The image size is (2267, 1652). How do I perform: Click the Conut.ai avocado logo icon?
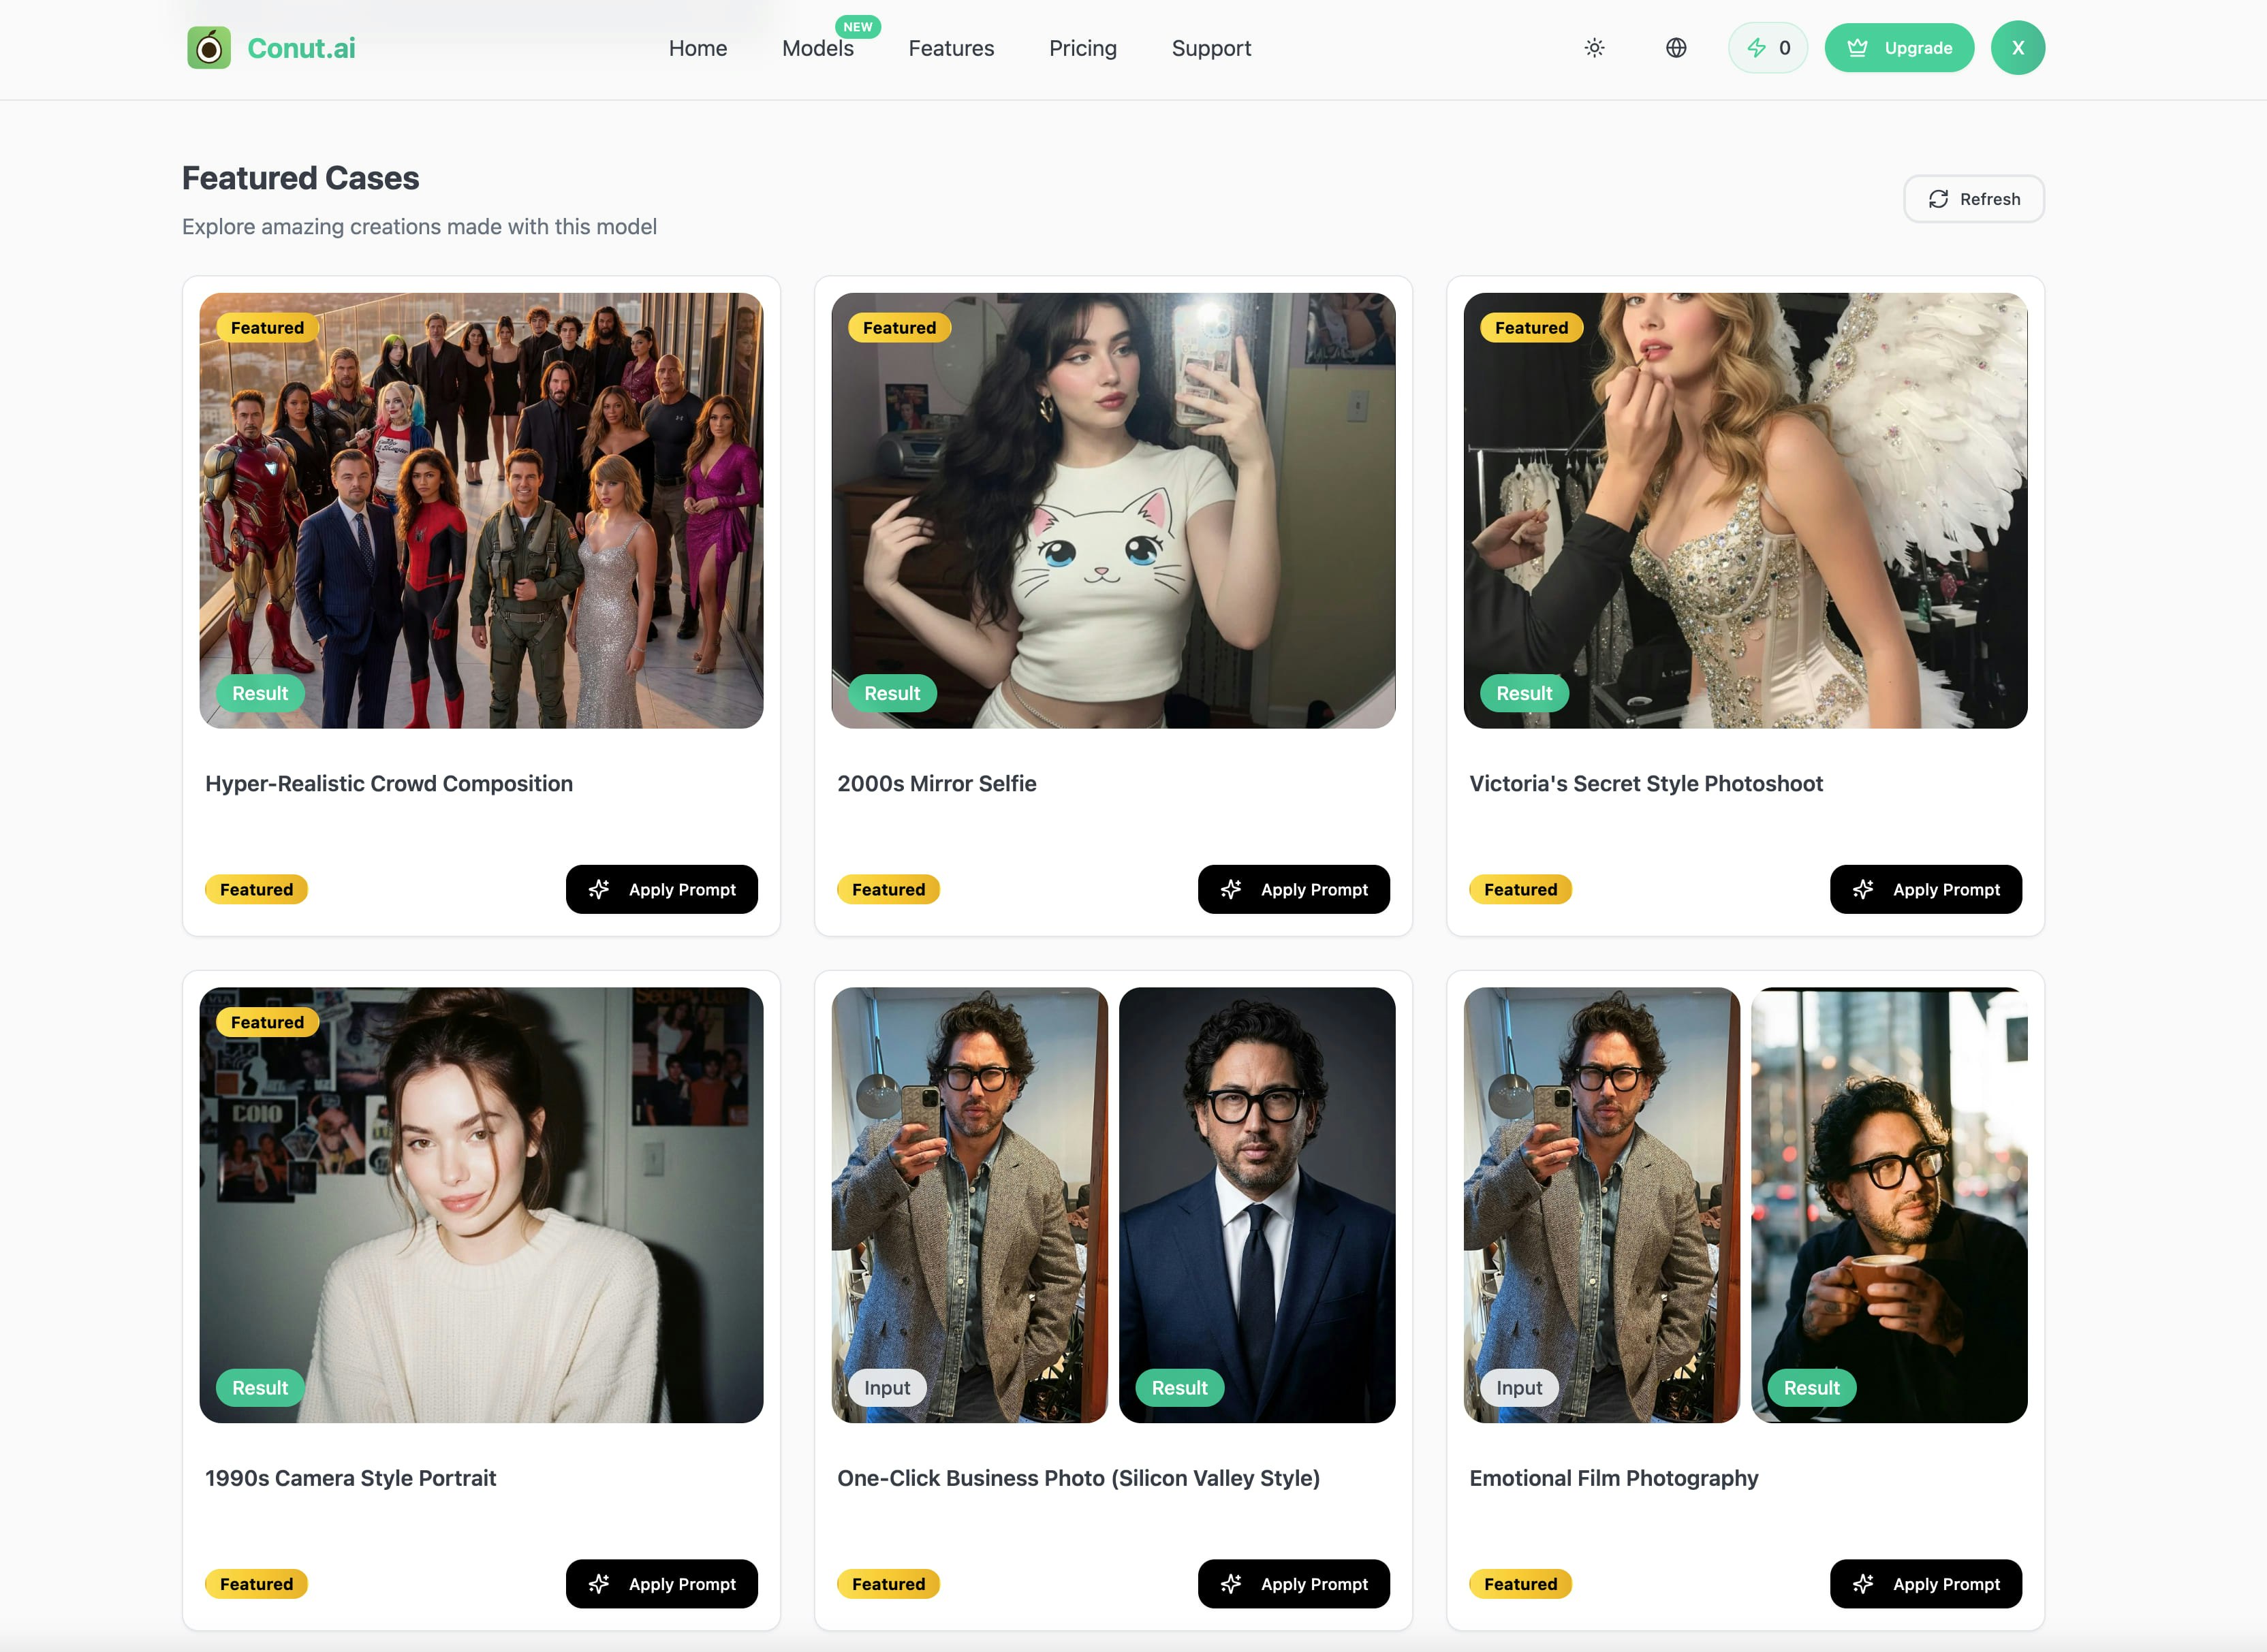coord(210,47)
